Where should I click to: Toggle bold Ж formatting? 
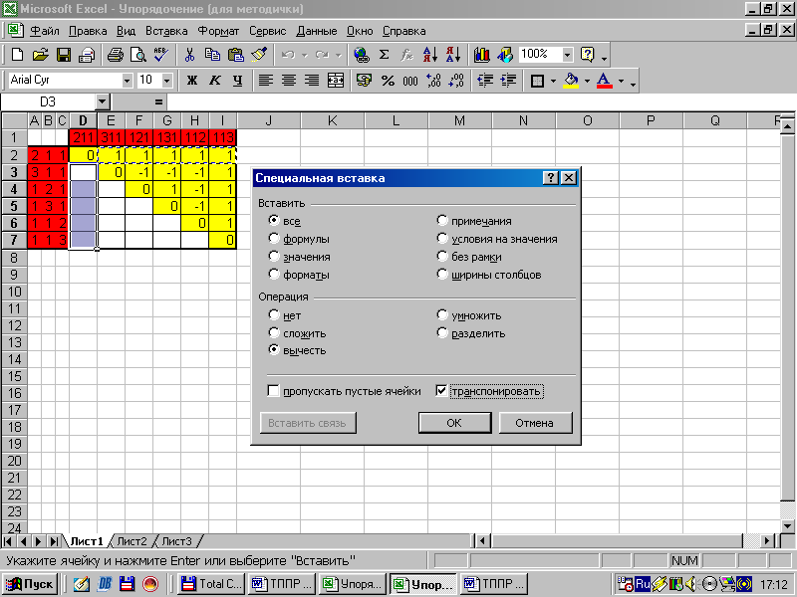click(192, 81)
